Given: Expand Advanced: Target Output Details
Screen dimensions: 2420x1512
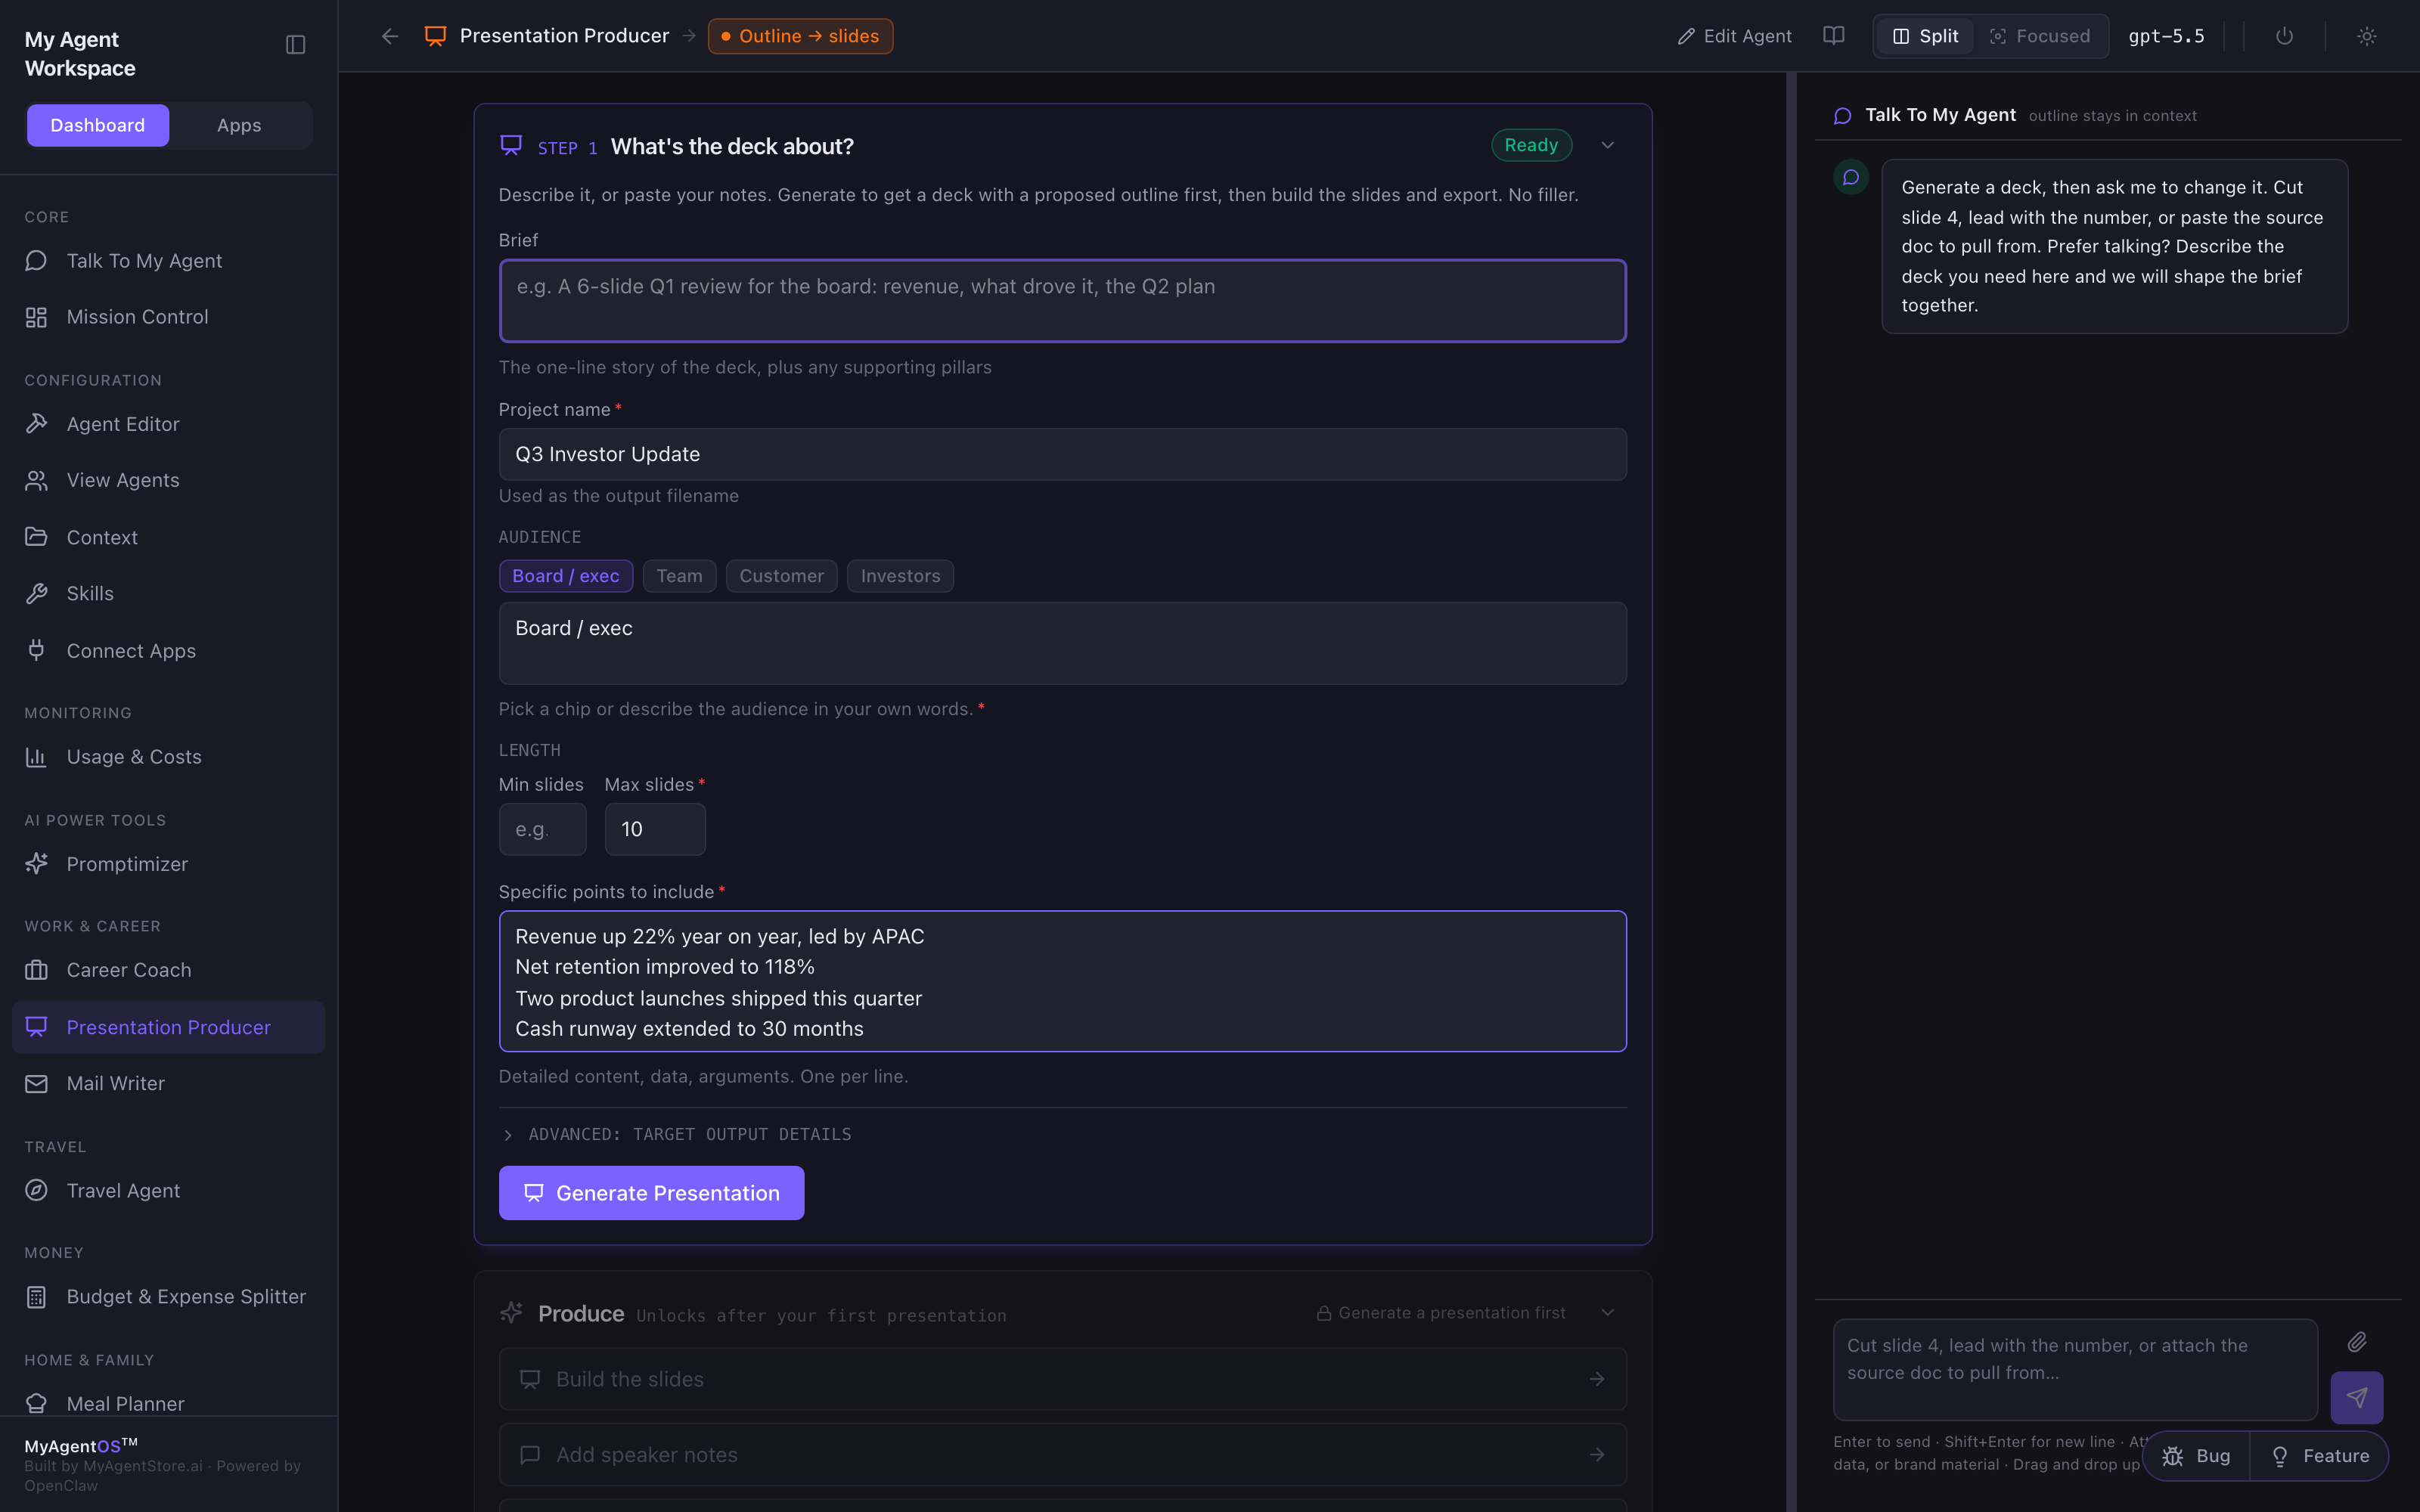Looking at the screenshot, I should [677, 1134].
